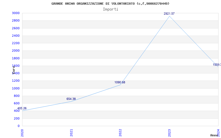
Task: Click the 0 y-axis tick label
Action: pos(19,126)
